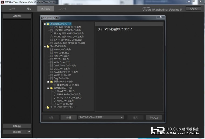The height and width of the screenshot is (139, 205).
Task: Switch to the スタート tab
Action: pyautogui.click(x=12, y=9)
